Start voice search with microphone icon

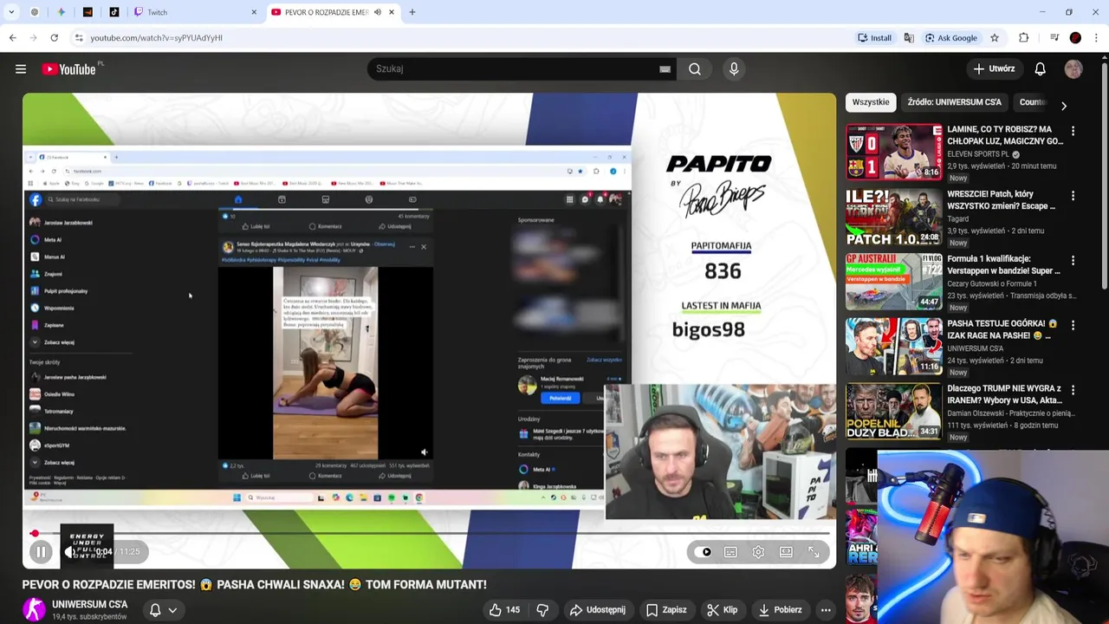[x=734, y=69]
